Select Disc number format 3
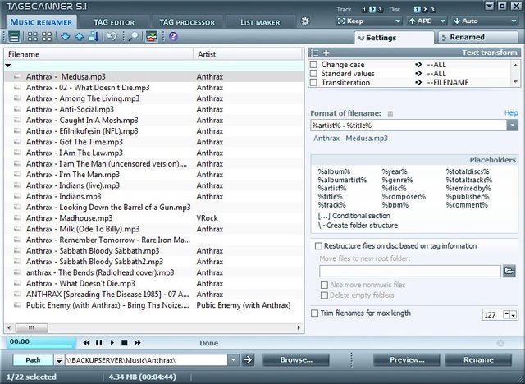Image resolution: width=525 pixels, height=384 pixels. point(432,9)
